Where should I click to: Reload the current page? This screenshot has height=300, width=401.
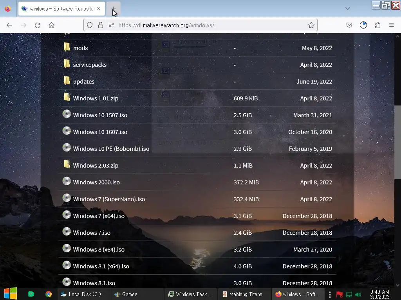(x=38, y=25)
